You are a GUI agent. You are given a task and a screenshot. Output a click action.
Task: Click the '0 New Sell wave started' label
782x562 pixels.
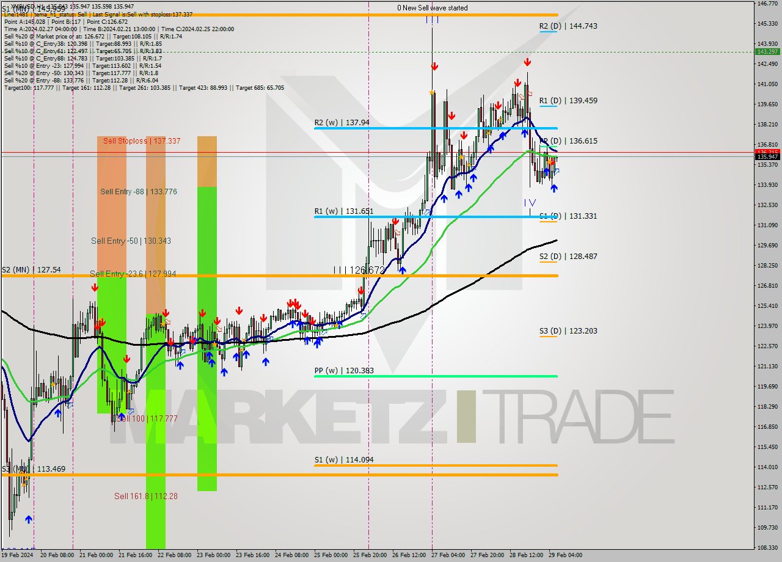point(432,8)
